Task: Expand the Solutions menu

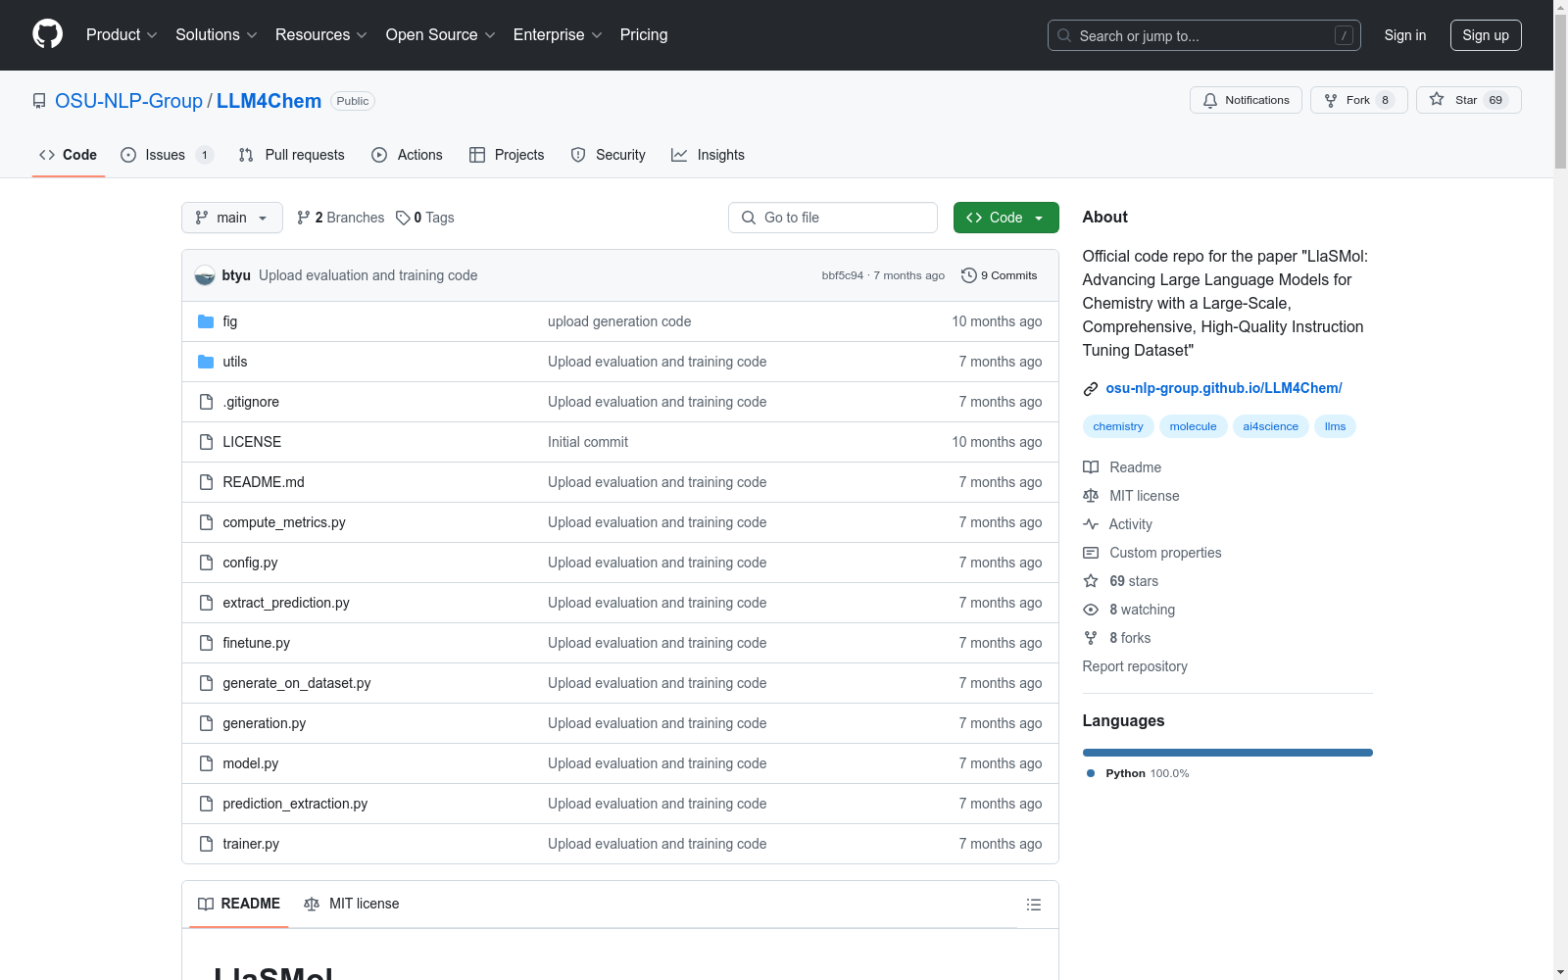Action: coord(217,35)
